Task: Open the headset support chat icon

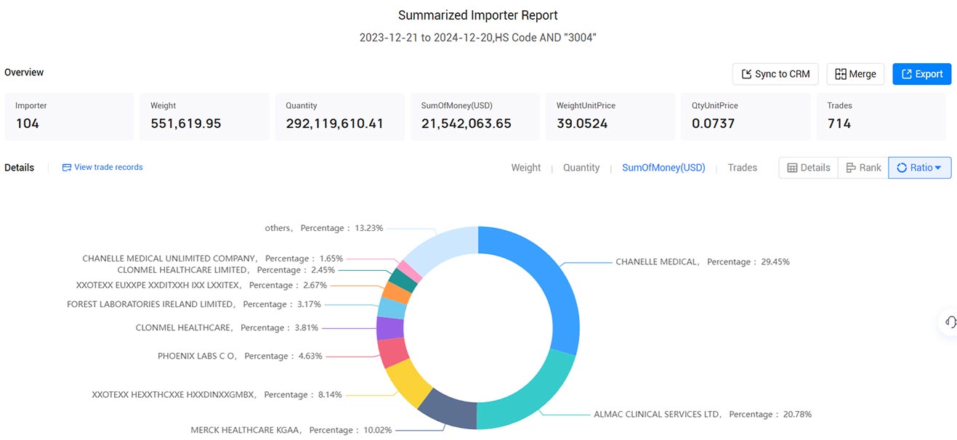Action: (950, 322)
